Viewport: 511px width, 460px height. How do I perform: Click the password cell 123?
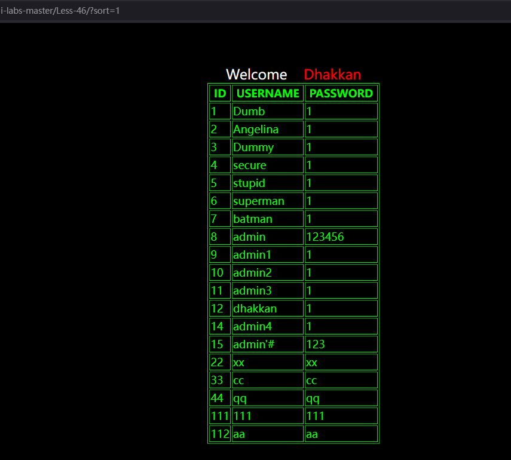tap(341, 344)
